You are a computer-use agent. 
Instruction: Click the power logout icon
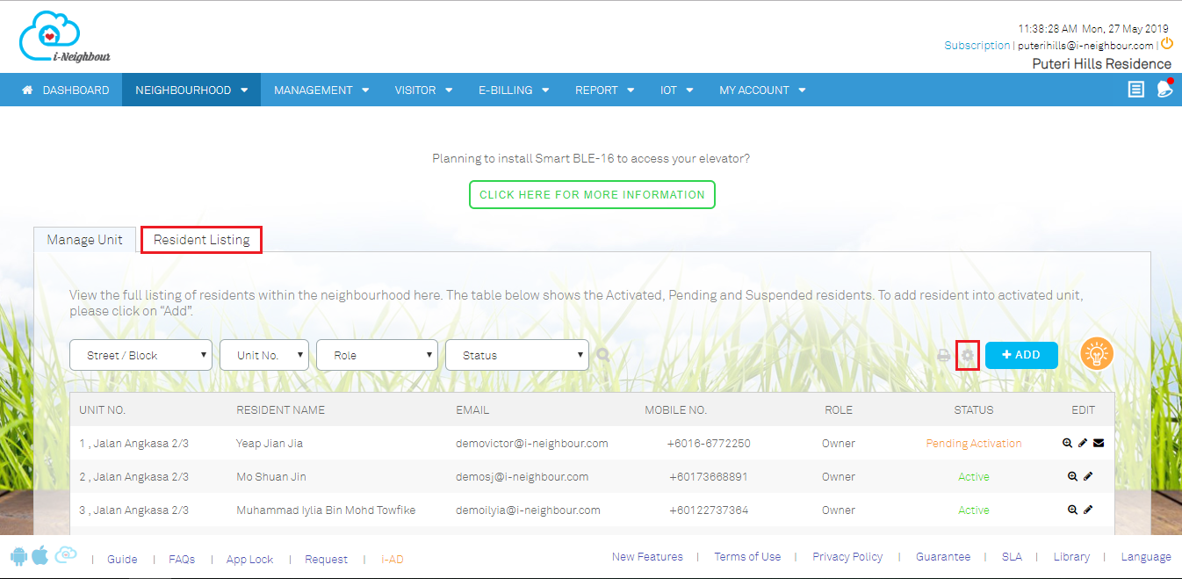tap(1167, 43)
